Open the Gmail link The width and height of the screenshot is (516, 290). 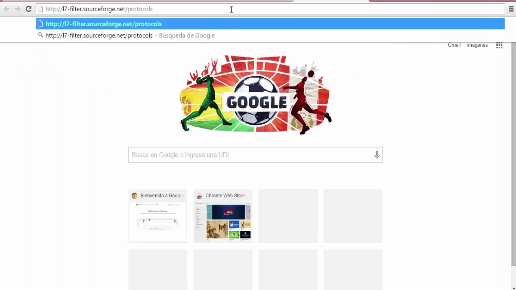454,45
